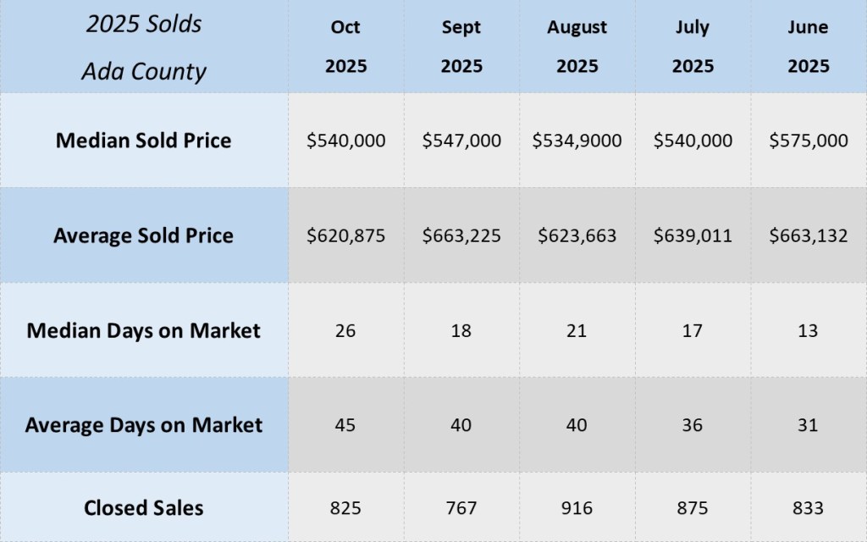Screen dimensions: 867x542
Task: Select the $547,000 September median price
Action: pos(461,141)
